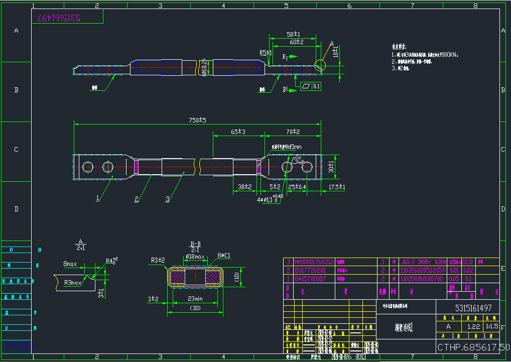The width and height of the screenshot is (511, 362).
Task: Click the 60±2 dimension value
Action: (x=297, y=42)
